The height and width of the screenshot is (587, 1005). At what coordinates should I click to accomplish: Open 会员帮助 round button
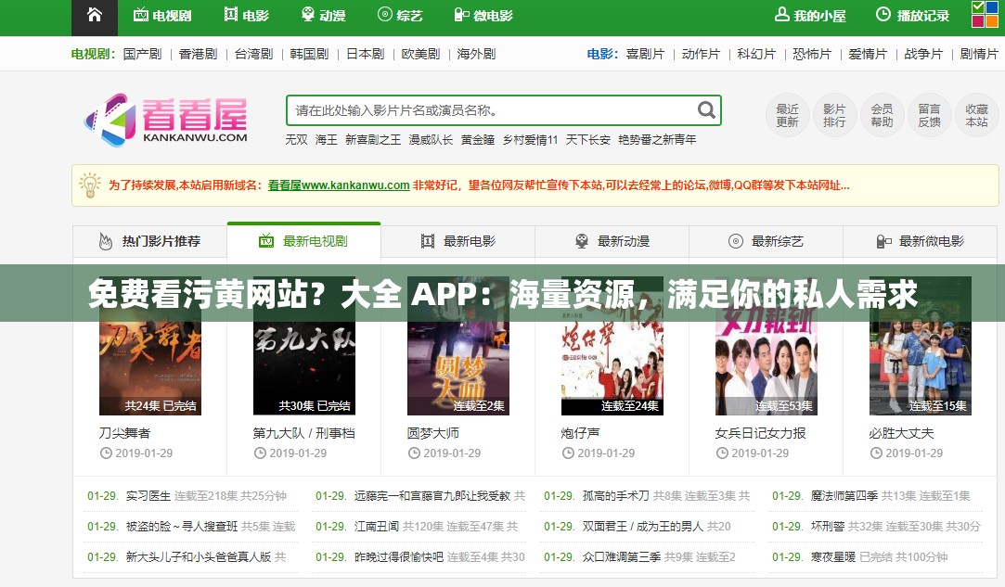882,115
